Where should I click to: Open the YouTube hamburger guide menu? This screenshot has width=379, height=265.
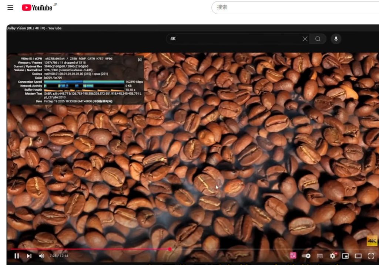10,7
